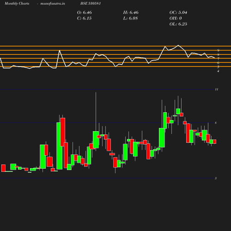231x231 pixels.
Task: Click the munafasutra.in watermark label
Action: (x=53, y=4)
